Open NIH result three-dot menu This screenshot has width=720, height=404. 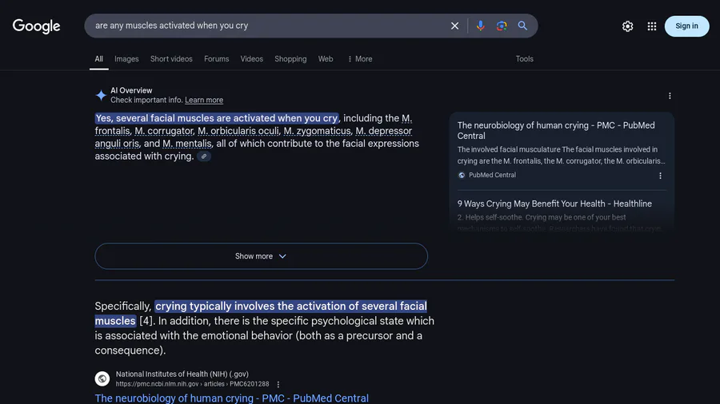278,384
